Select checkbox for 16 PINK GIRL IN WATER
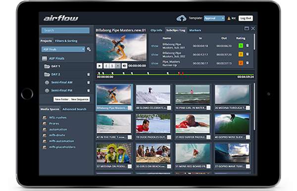297x191 pixels. click(208, 108)
